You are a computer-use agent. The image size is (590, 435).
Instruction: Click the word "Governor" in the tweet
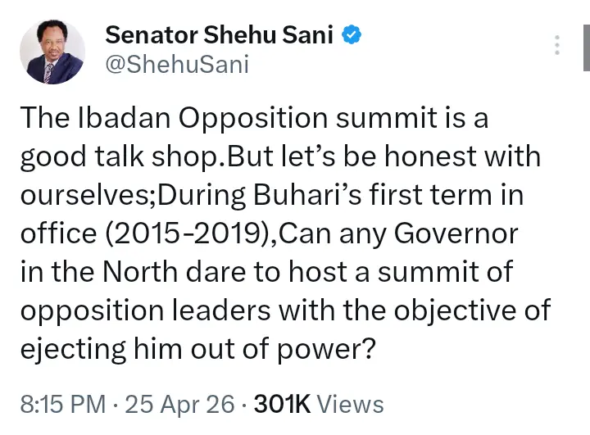458,234
